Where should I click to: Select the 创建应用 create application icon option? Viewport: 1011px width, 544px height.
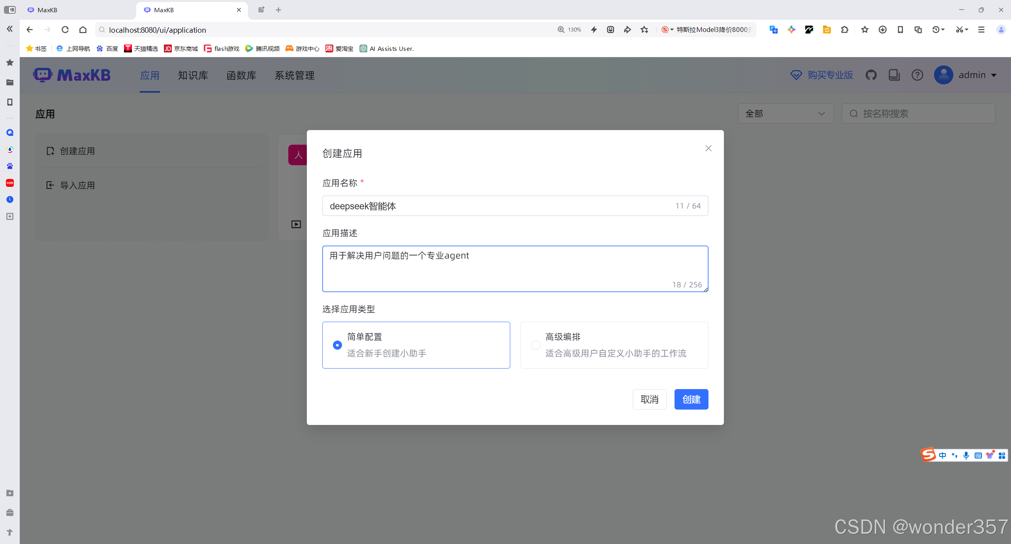51,151
